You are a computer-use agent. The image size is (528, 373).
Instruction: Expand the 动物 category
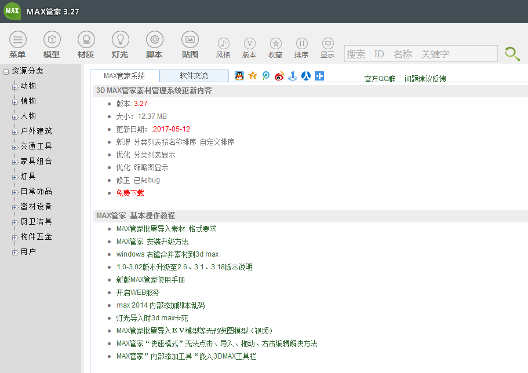pyautogui.click(x=14, y=87)
